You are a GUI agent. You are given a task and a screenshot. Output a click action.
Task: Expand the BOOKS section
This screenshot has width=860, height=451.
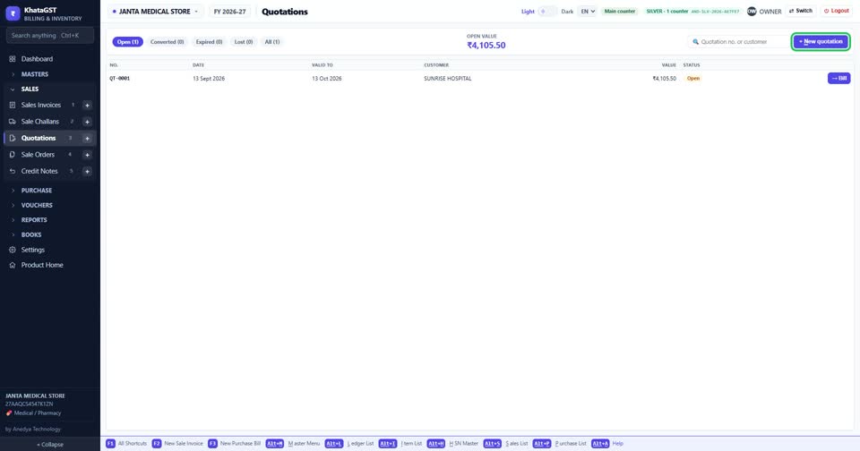coord(31,234)
